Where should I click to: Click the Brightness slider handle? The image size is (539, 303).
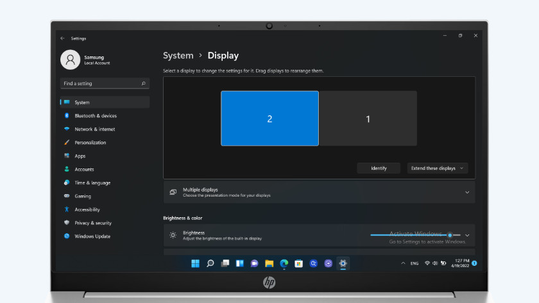(450, 235)
